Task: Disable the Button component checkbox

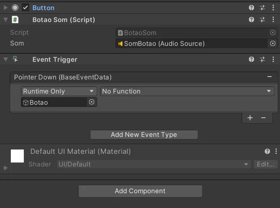Action: point(25,8)
